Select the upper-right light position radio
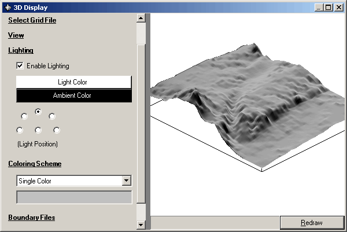Screen dimensions: 347x232 (52, 116)
